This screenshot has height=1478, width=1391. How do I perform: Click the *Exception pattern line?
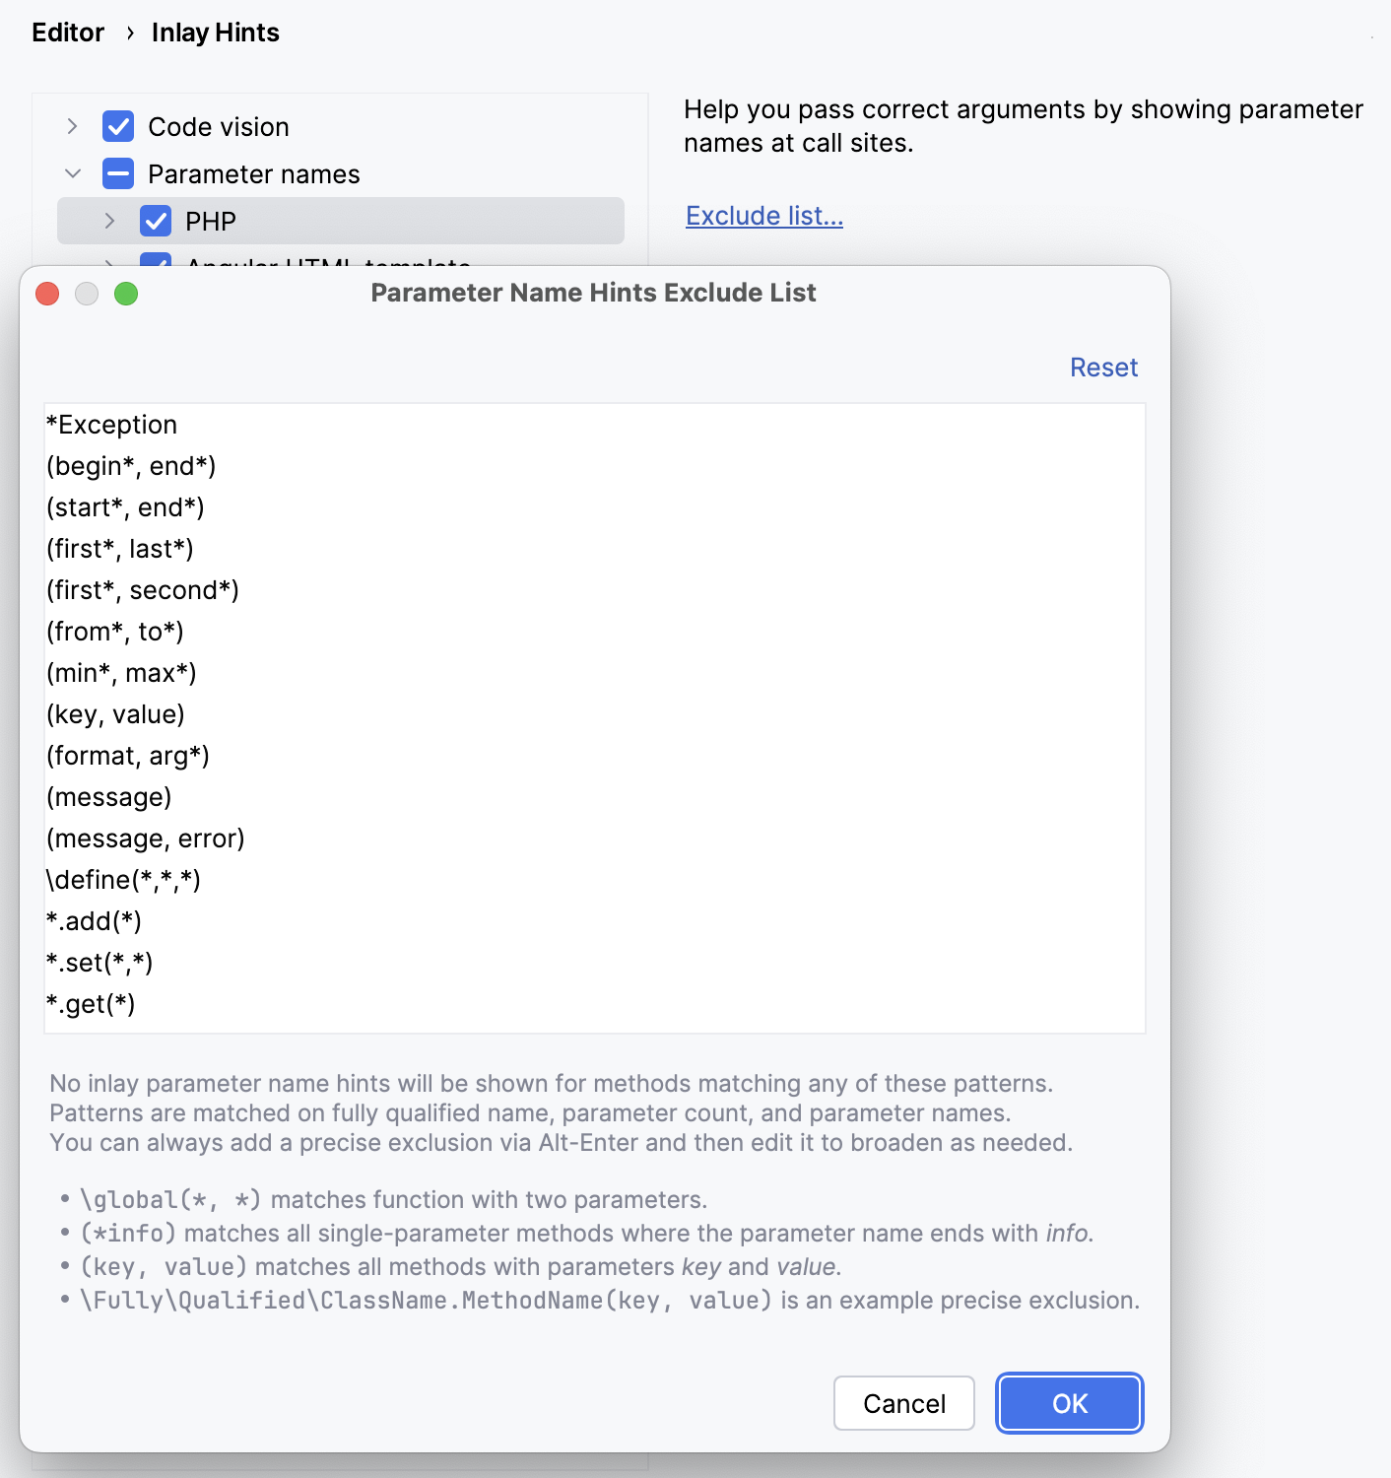112,424
